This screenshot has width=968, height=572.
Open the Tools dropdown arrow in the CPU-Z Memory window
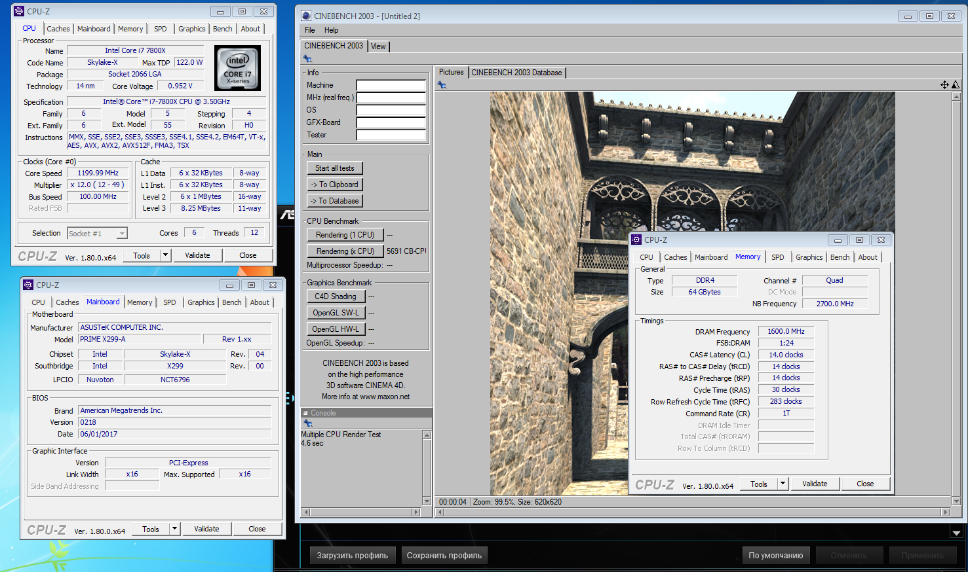[783, 484]
